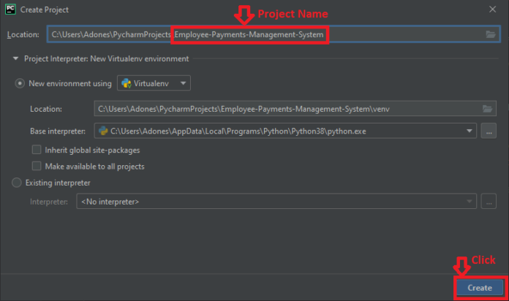Open folder browser for project Location field

(491, 34)
